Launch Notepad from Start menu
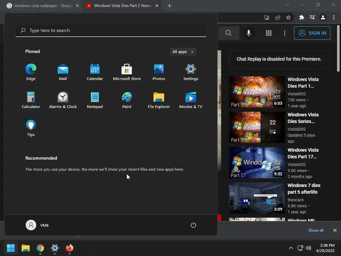 point(95,100)
